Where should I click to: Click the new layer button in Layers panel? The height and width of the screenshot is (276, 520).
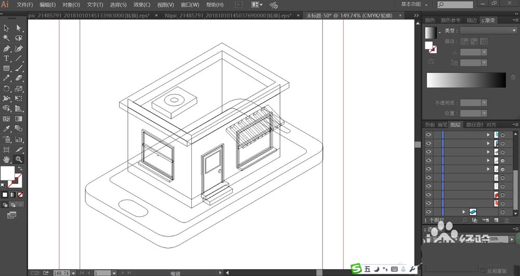click(496, 220)
